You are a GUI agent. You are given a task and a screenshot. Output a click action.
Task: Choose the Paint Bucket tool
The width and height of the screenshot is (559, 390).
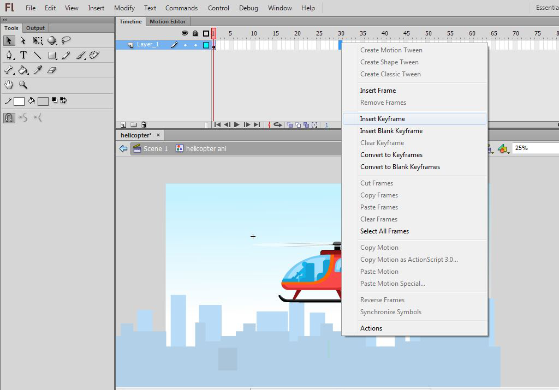(x=23, y=70)
